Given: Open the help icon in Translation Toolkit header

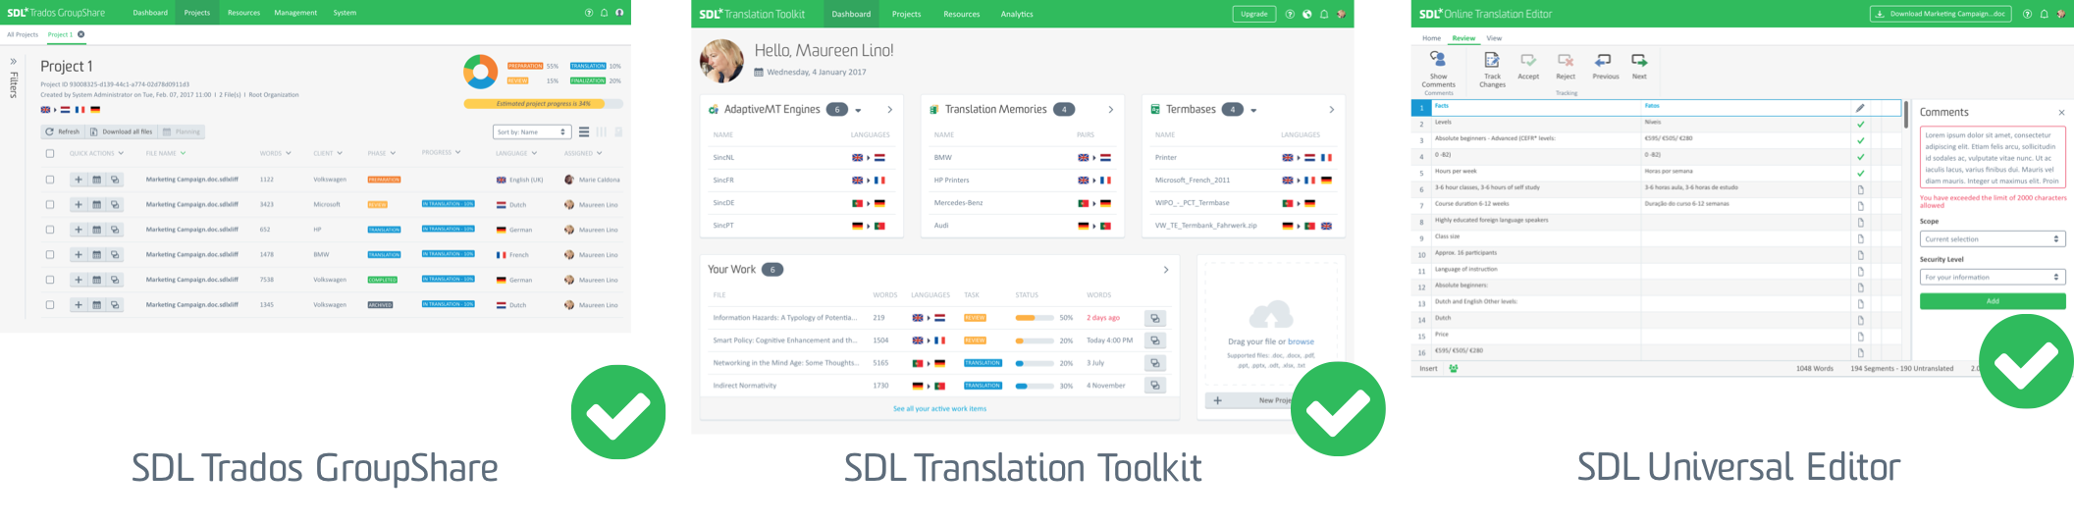Looking at the screenshot, I should (1290, 14).
